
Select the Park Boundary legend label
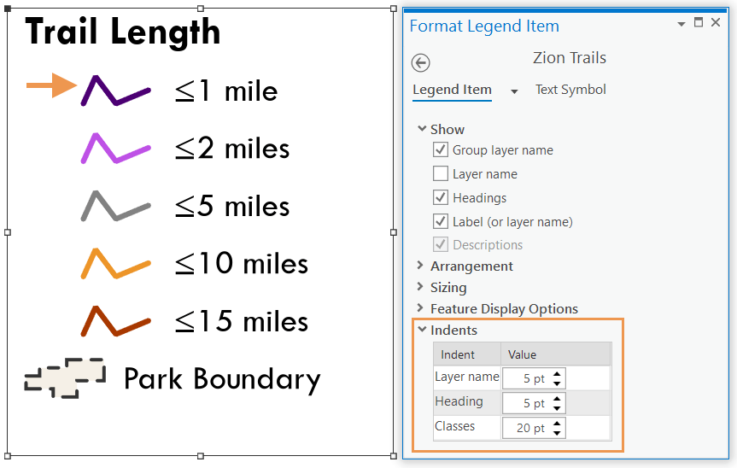coord(222,379)
